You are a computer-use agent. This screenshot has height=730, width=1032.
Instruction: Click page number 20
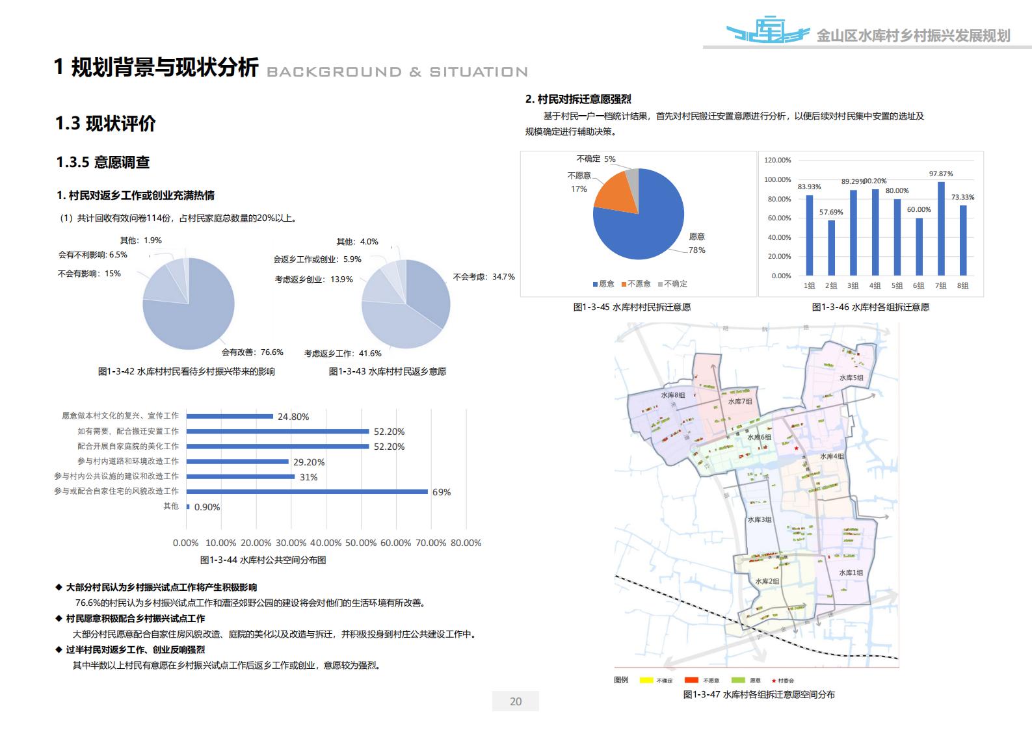516,701
